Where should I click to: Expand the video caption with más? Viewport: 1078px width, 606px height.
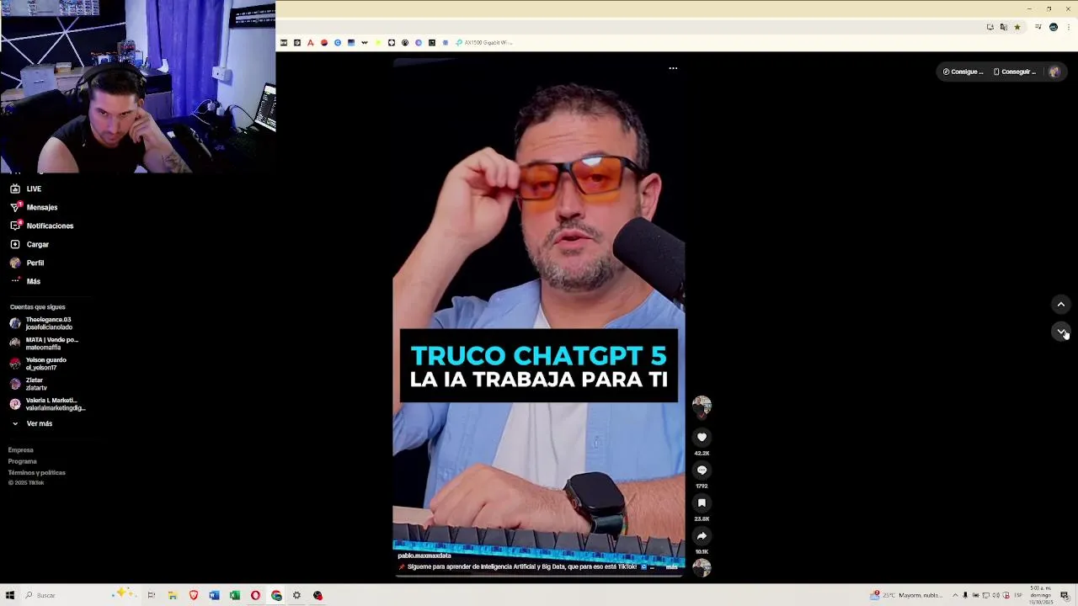click(671, 567)
